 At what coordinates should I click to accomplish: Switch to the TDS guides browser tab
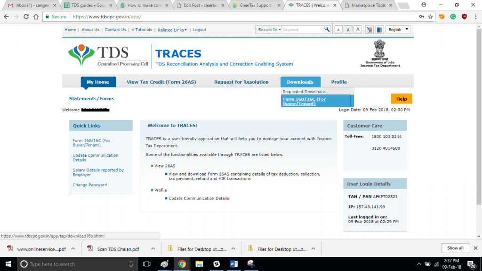(88, 5)
